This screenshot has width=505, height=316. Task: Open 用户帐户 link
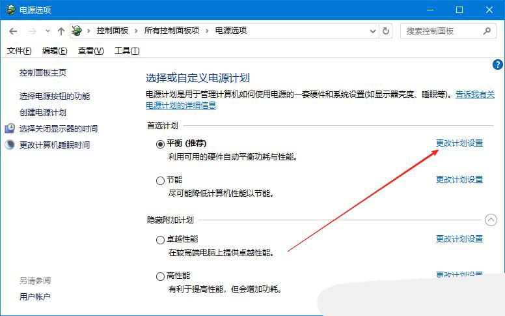pos(34,296)
